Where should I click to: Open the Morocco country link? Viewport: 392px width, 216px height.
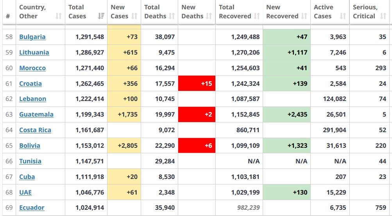(32, 68)
